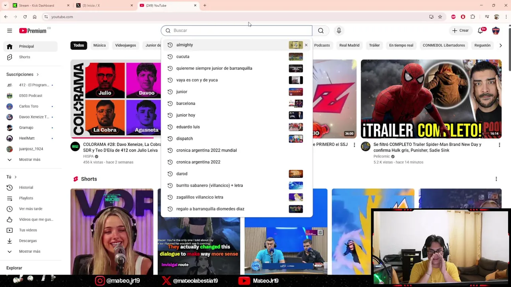The width and height of the screenshot is (511, 287).
Task: Select regalo a barranquilla diomedes diaz suggestion
Action: pyautogui.click(x=236, y=209)
